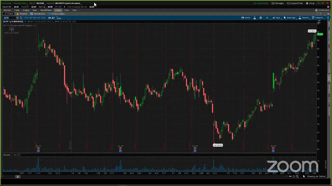Screen dimensions: 332x186
Task: Click the Connected status text
Action: click(x=6, y=3)
